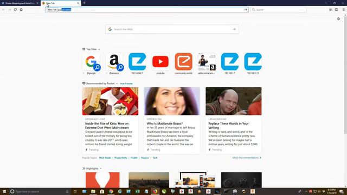Image resolution: width=347 pixels, height=195 pixels.
Task: Click the page vertical scrollbar
Action: click(345, 75)
